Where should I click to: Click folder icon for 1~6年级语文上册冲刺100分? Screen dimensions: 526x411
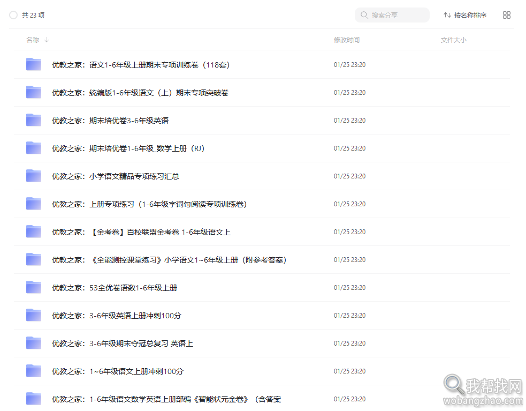[x=34, y=371]
